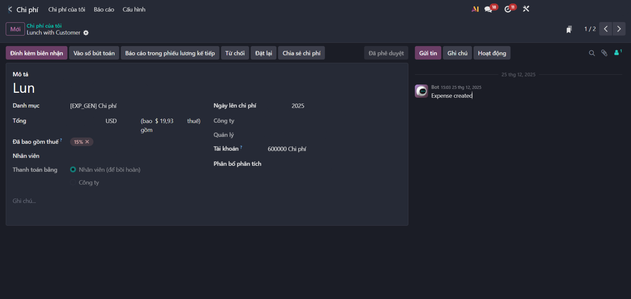Image resolution: width=631 pixels, height=299 pixels.
Task: Click the bookmark icon near the pager
Action: click(569, 30)
